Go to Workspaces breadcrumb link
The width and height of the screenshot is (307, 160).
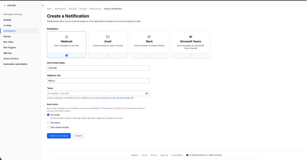[x=60, y=9]
